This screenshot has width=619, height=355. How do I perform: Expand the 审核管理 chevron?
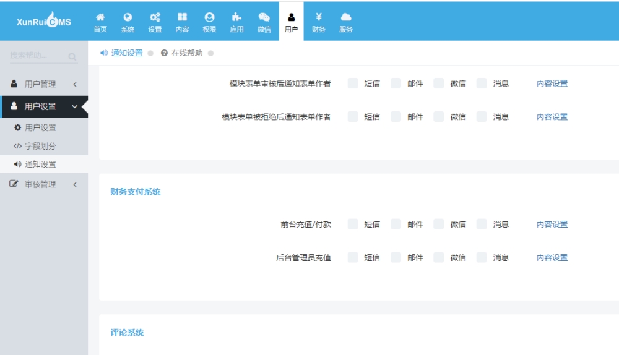click(x=75, y=184)
